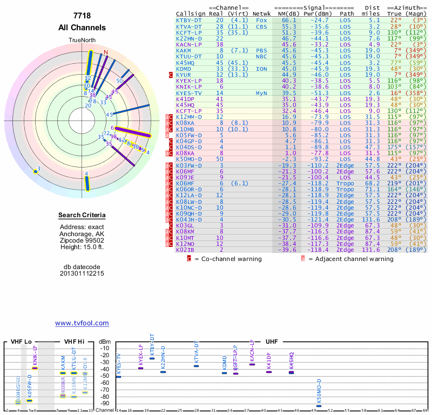
Task: Select the KTBY-DT callsign in the table
Action: click(x=189, y=21)
